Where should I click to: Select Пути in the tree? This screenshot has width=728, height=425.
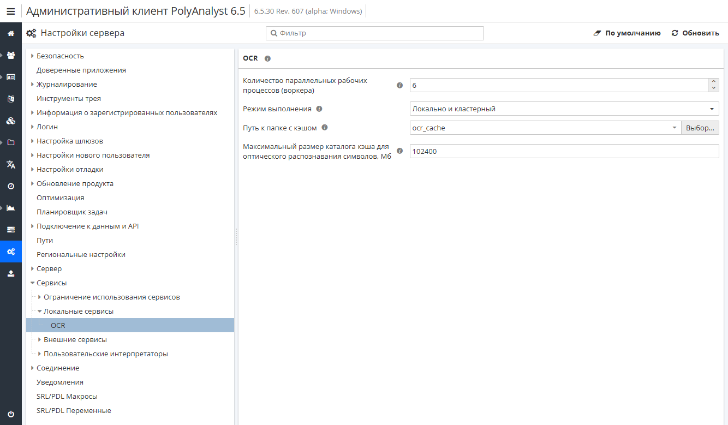45,240
